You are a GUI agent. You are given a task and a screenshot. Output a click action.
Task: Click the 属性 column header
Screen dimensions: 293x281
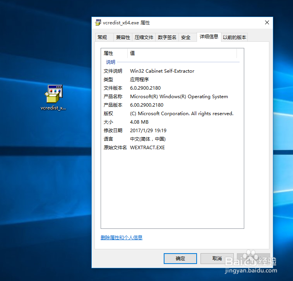114,53
